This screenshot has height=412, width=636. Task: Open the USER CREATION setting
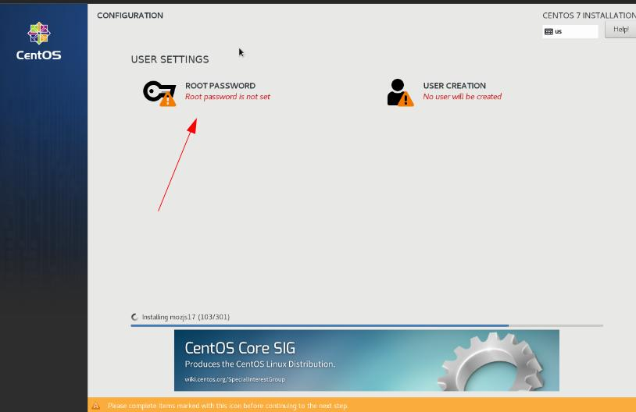point(454,86)
